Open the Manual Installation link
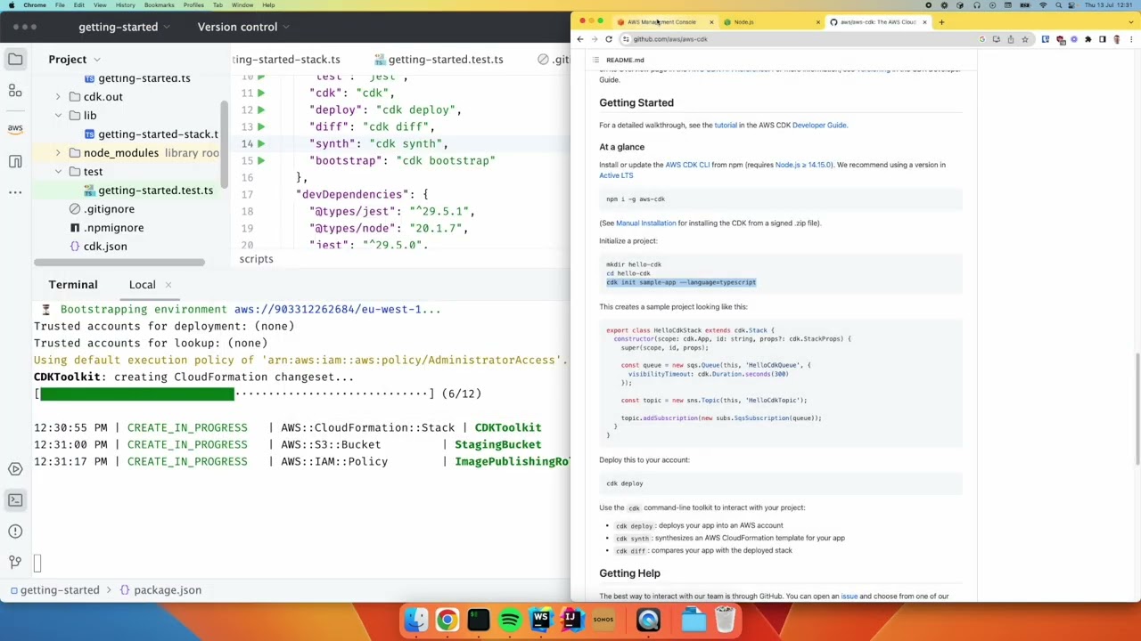The image size is (1141, 641). point(645,223)
